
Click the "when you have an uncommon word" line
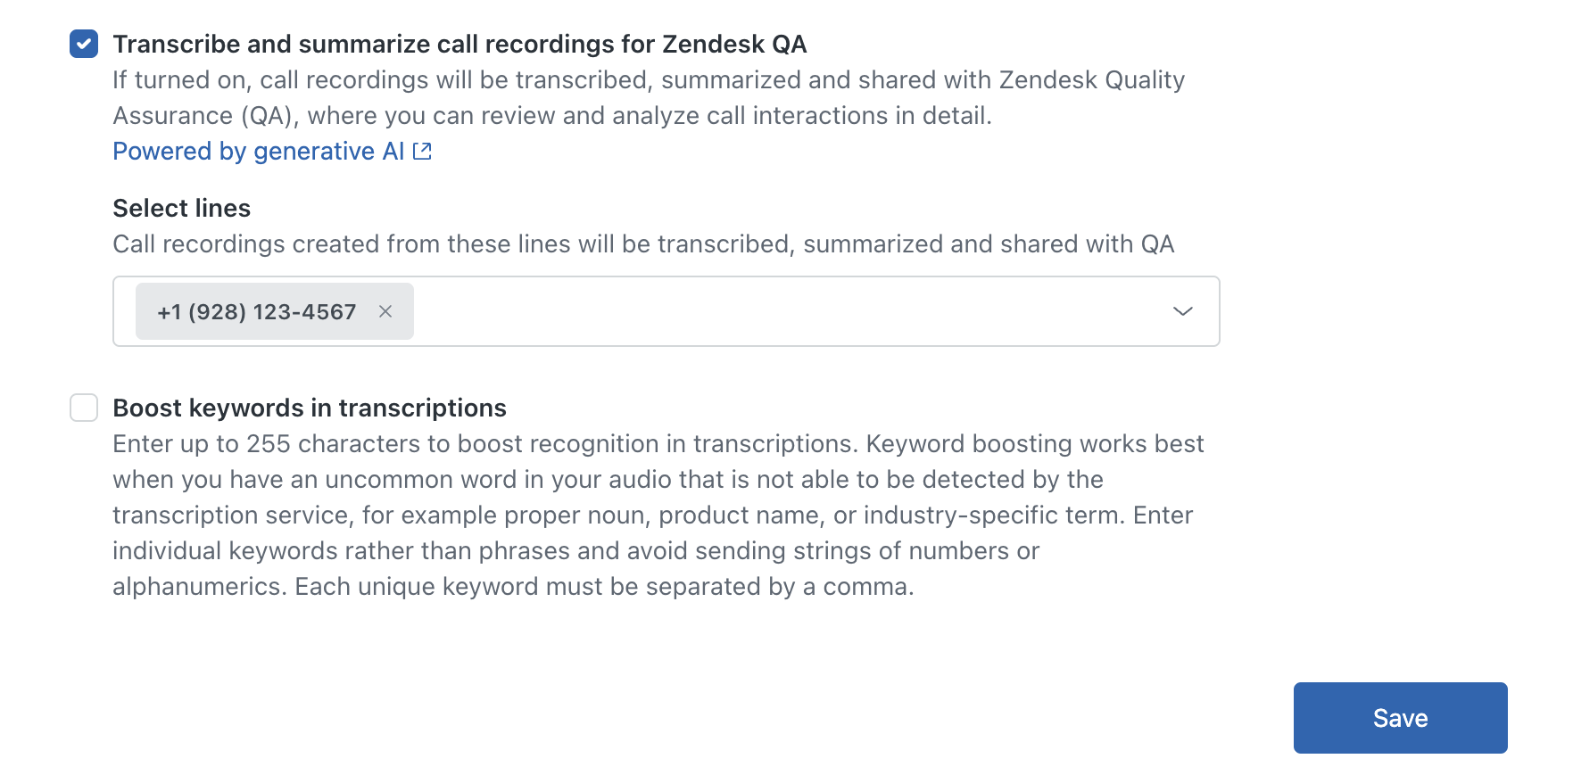click(x=607, y=480)
